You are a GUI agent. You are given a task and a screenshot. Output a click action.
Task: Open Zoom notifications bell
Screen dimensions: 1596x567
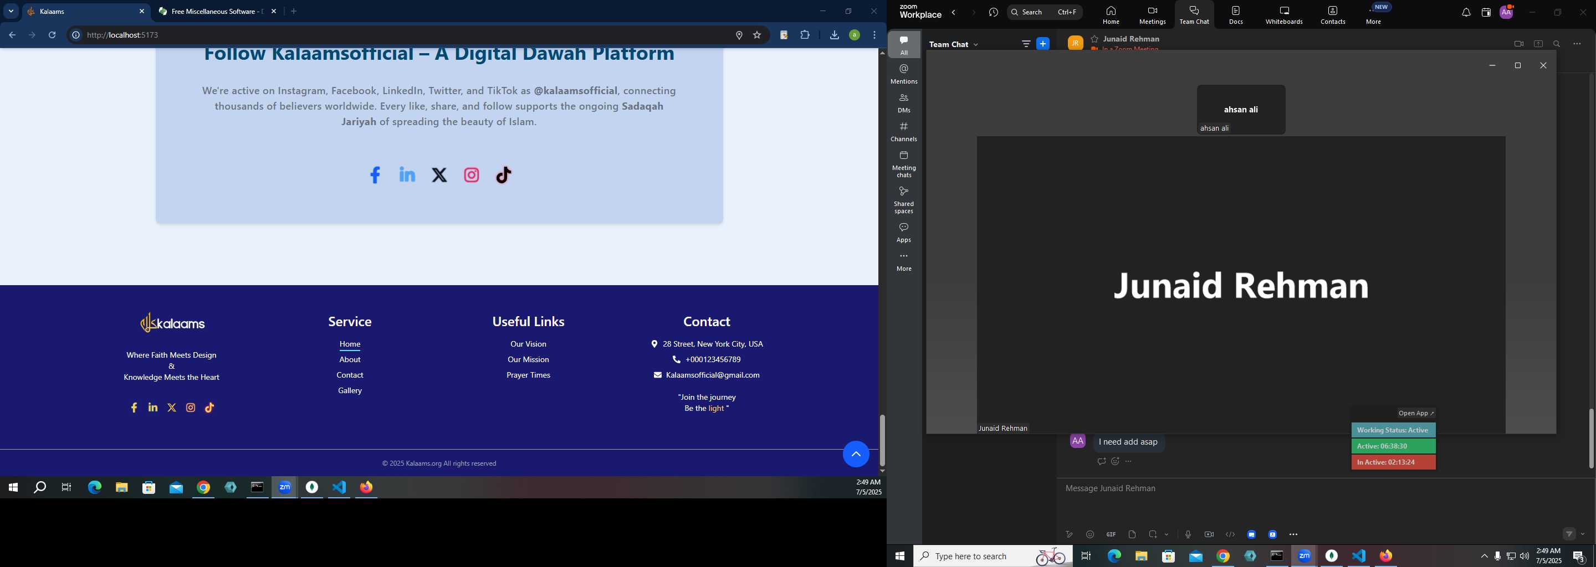[x=1466, y=13]
